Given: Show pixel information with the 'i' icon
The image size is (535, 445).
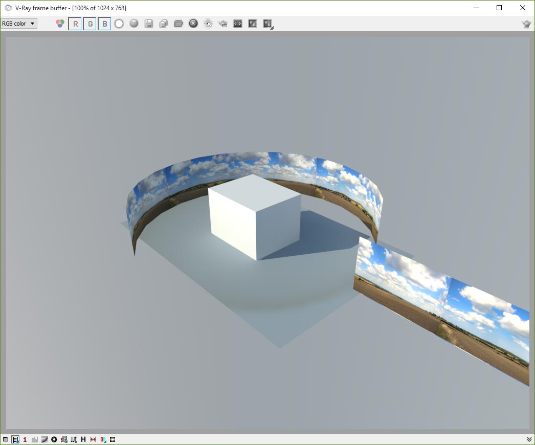Looking at the screenshot, I should coord(25,439).
